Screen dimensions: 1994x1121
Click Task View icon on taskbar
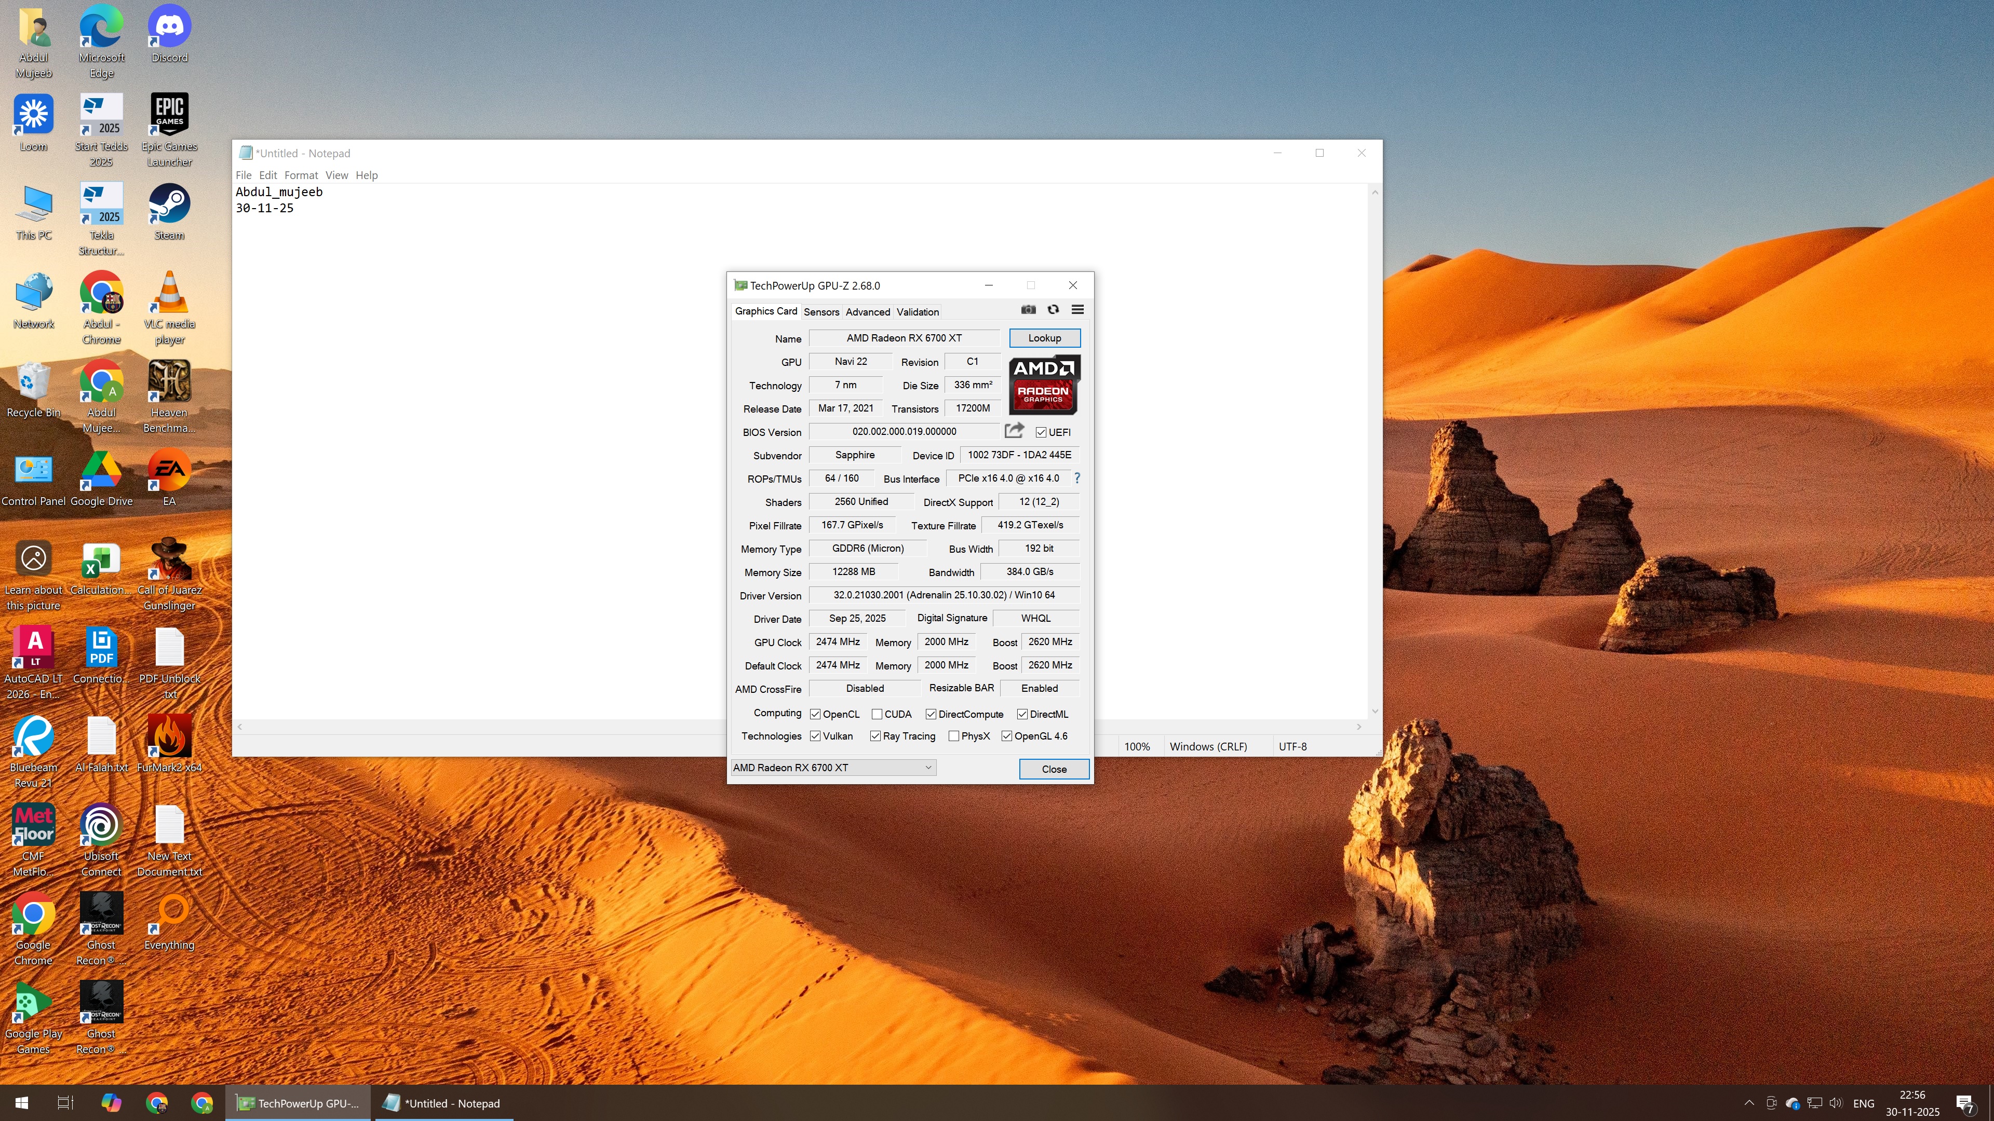tap(66, 1102)
